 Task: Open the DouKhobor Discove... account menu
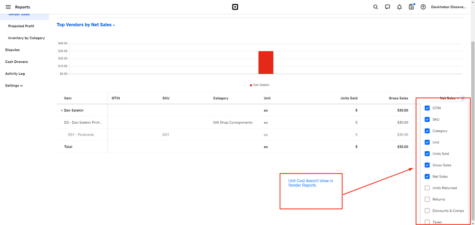point(448,7)
